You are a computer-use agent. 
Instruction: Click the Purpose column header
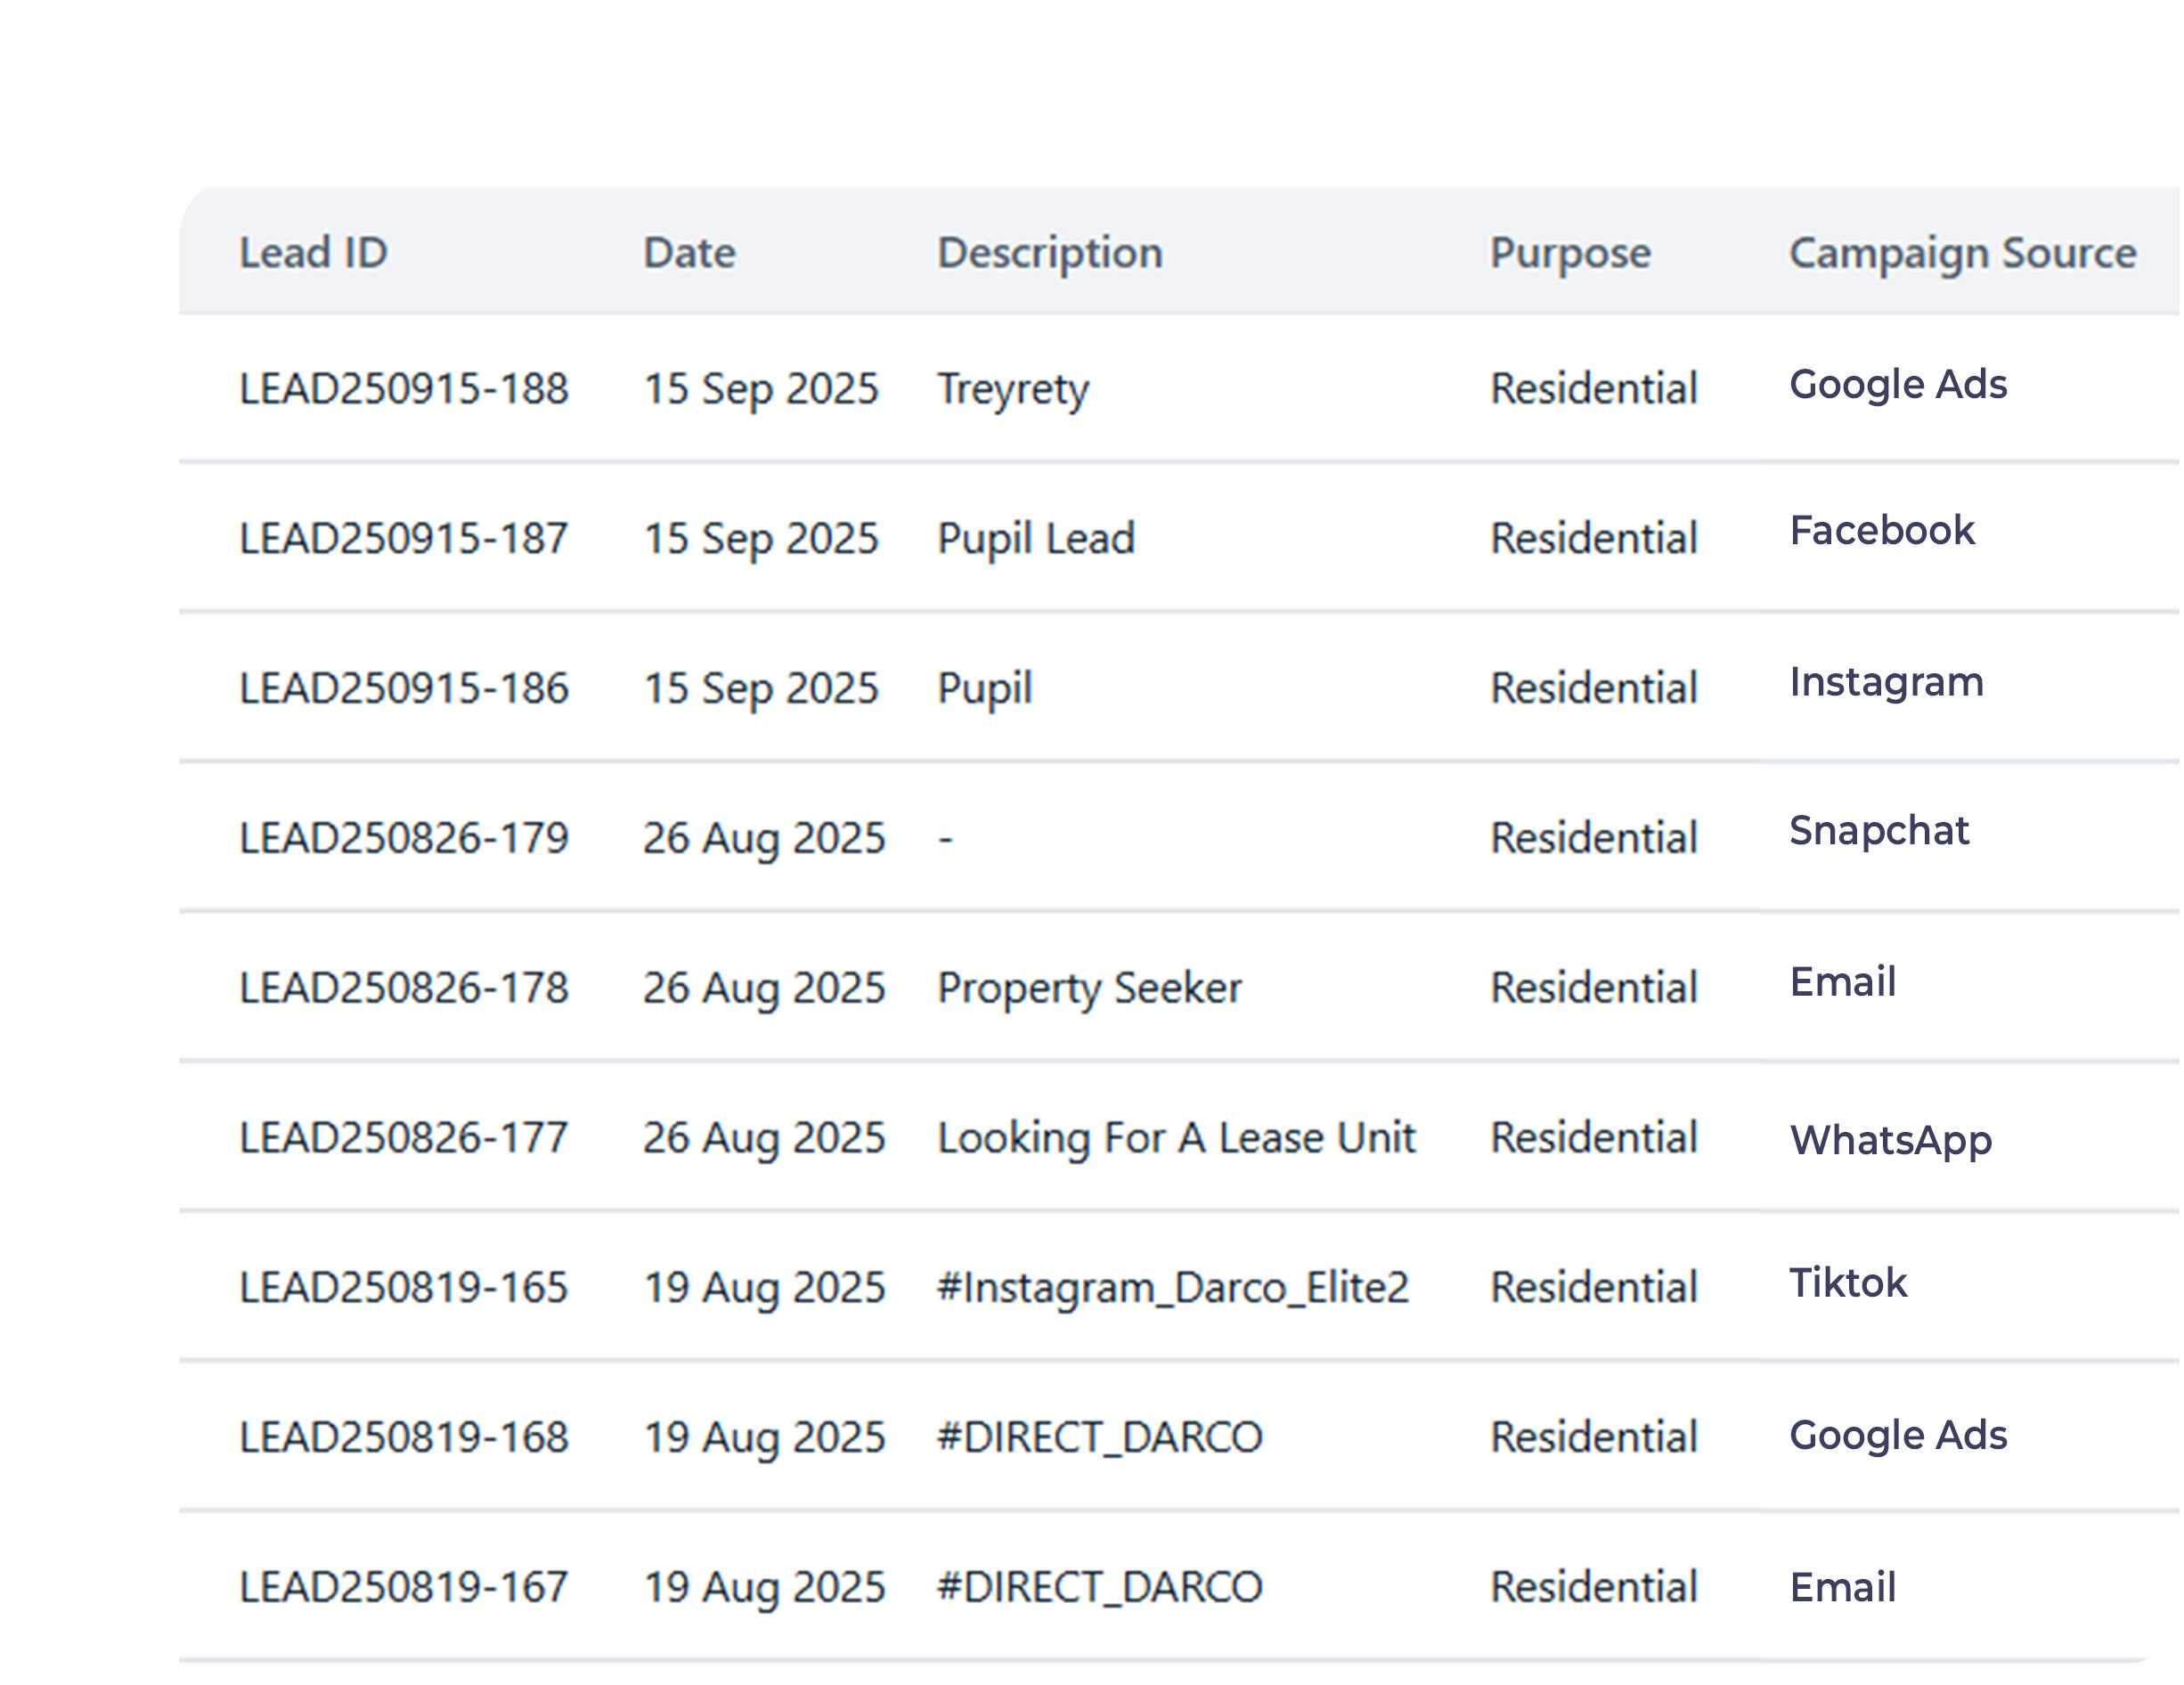pyautogui.click(x=1569, y=252)
